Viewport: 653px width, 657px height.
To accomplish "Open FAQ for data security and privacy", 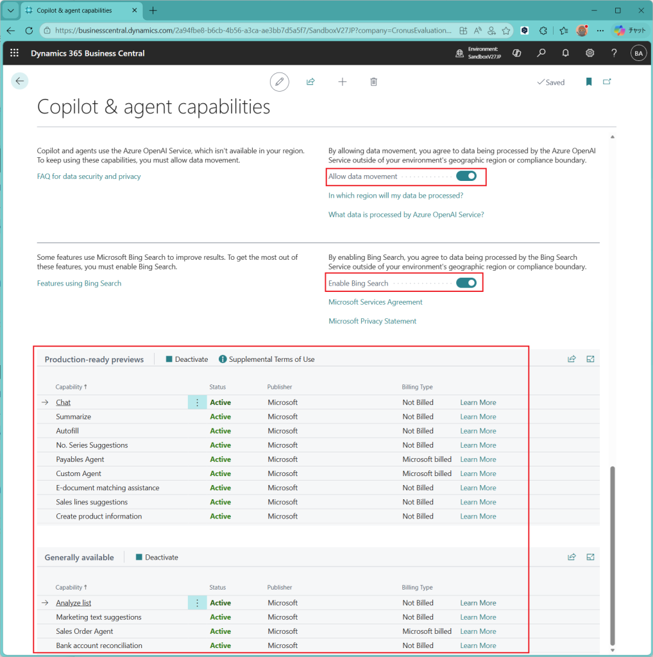I will (x=89, y=176).
